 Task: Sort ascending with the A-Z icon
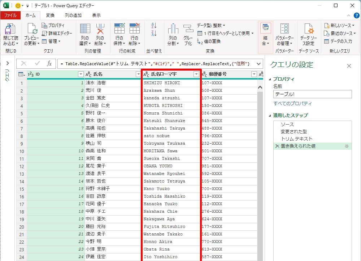(154, 26)
